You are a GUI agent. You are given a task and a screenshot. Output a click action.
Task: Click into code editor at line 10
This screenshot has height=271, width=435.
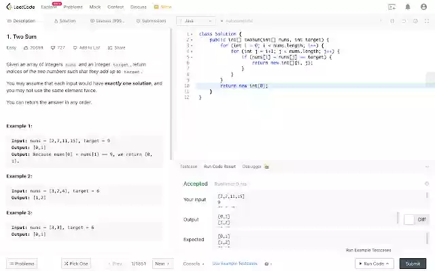315,86
